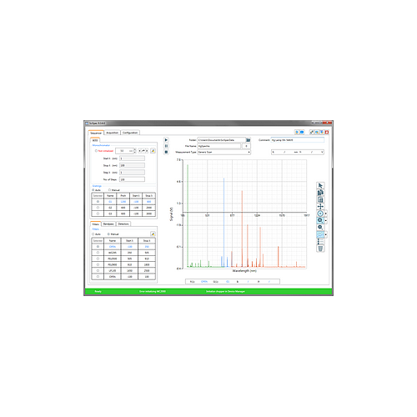Click the zoom out magnifier tool

pos(320,228)
